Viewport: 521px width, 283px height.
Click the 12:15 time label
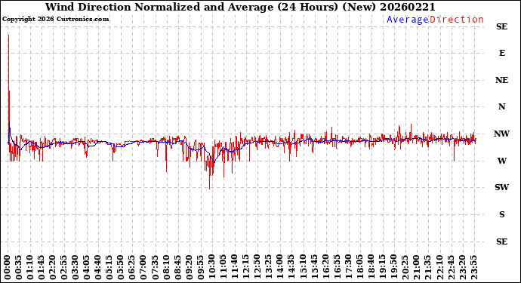click(x=246, y=268)
